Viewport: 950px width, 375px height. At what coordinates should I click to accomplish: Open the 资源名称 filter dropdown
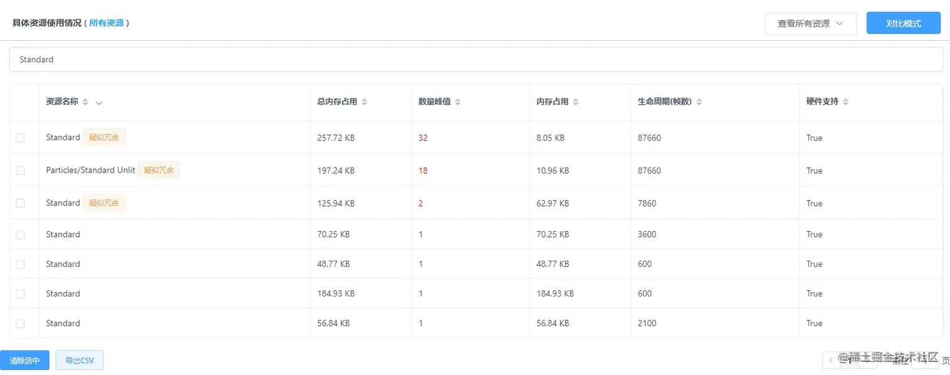[x=99, y=102]
